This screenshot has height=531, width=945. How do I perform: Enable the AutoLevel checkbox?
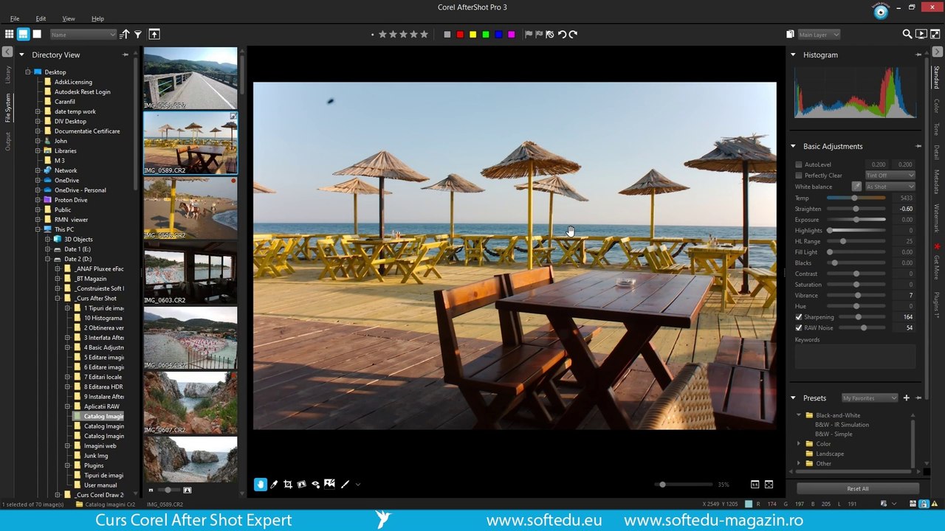[x=799, y=164]
